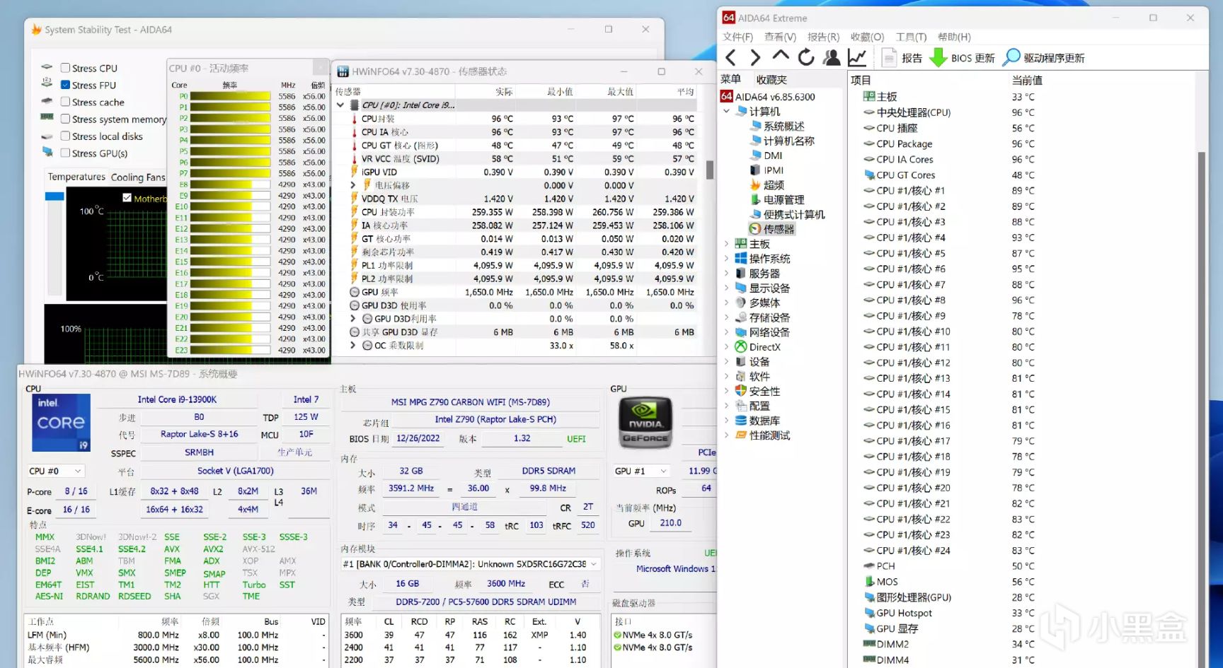Select 超频 in the AIDA64 tree

pos(774,185)
